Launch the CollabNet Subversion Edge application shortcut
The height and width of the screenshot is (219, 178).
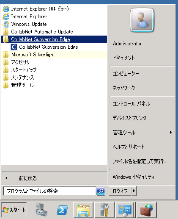(54, 47)
